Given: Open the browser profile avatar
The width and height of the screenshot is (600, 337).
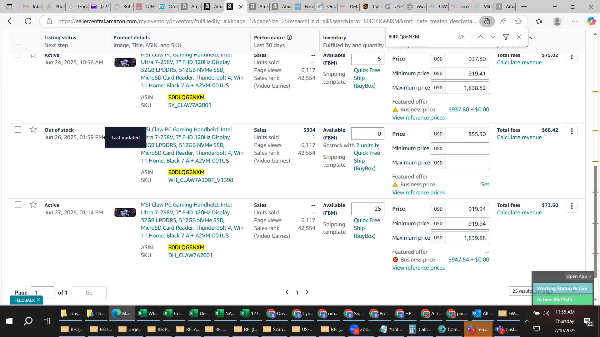Looking at the screenshot, I should pos(557,21).
